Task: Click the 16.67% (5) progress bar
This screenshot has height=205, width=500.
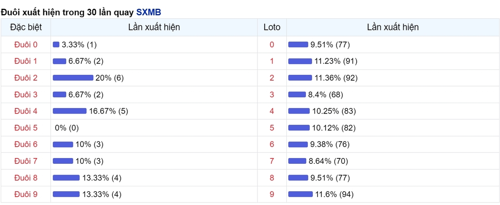Action: pyautogui.click(x=70, y=111)
